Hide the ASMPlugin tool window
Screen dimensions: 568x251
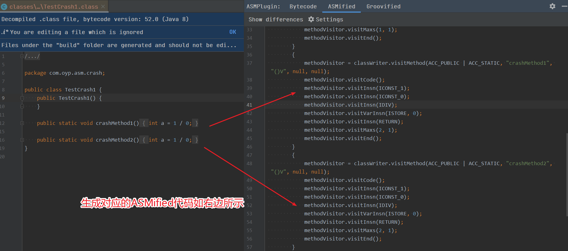[565, 6]
